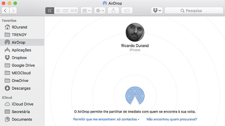Click 'Não encontrou quem procurava?' link
This screenshot has height=126, width=225.
(x=172, y=119)
